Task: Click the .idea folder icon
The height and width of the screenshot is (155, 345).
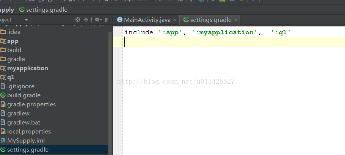Action: click(3, 32)
